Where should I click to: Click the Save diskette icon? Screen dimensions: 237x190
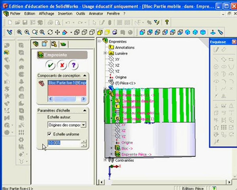25,23
